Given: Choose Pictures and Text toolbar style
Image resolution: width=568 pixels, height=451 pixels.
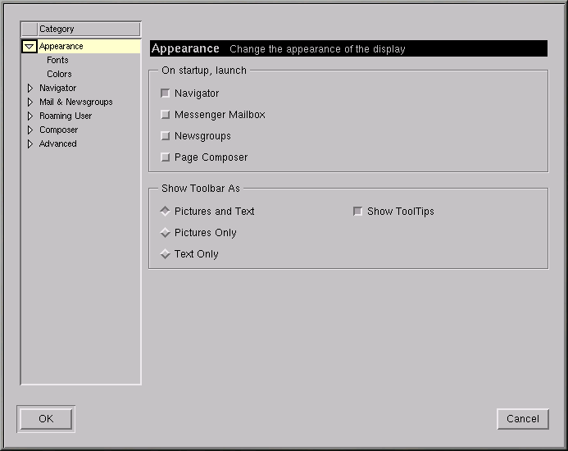Looking at the screenshot, I should [166, 212].
